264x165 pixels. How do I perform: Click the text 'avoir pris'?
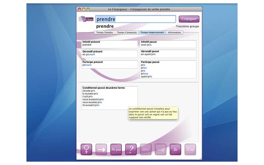click(x=146, y=45)
